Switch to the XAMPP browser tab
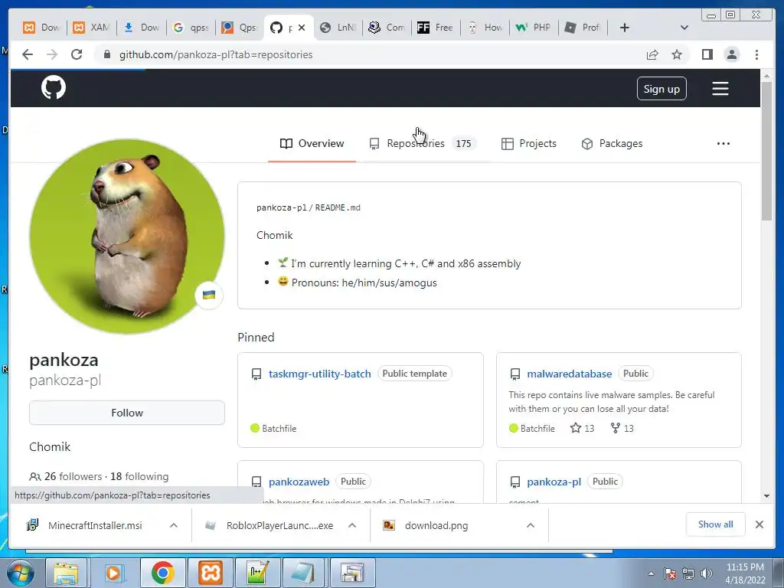The image size is (784, 588). click(91, 28)
